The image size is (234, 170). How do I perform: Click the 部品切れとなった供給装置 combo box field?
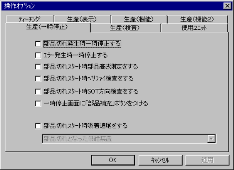(x=129, y=139)
